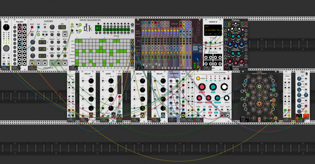Image resolution: width=315 pixels, height=164 pixels.
Task: Click SS-2 CLK input jack
Action: (x=183, y=79)
